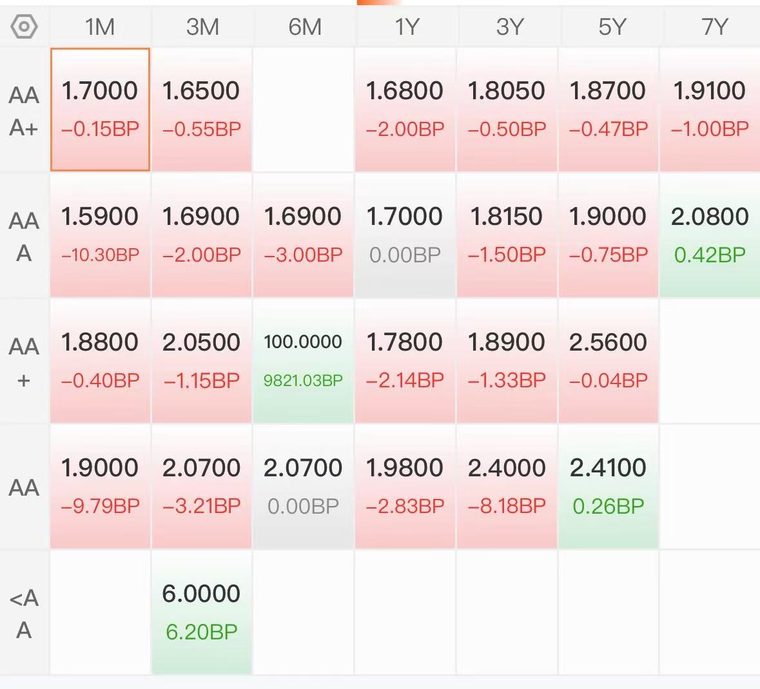Open the highlighted AAA+ 1M cell 1.7000
This screenshot has height=689, width=760.
(x=100, y=110)
